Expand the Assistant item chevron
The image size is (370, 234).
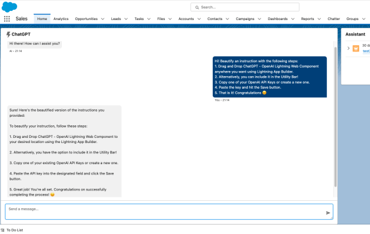click(x=348, y=48)
